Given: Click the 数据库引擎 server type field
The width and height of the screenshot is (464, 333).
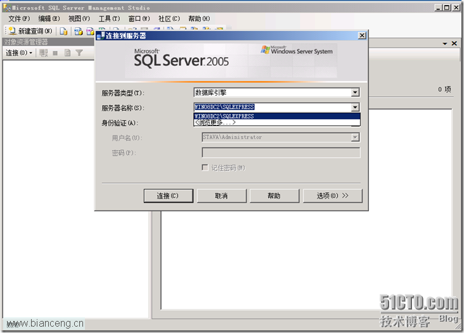Looking at the screenshot, I should (x=272, y=92).
